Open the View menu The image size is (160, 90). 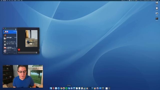(12, 0)
